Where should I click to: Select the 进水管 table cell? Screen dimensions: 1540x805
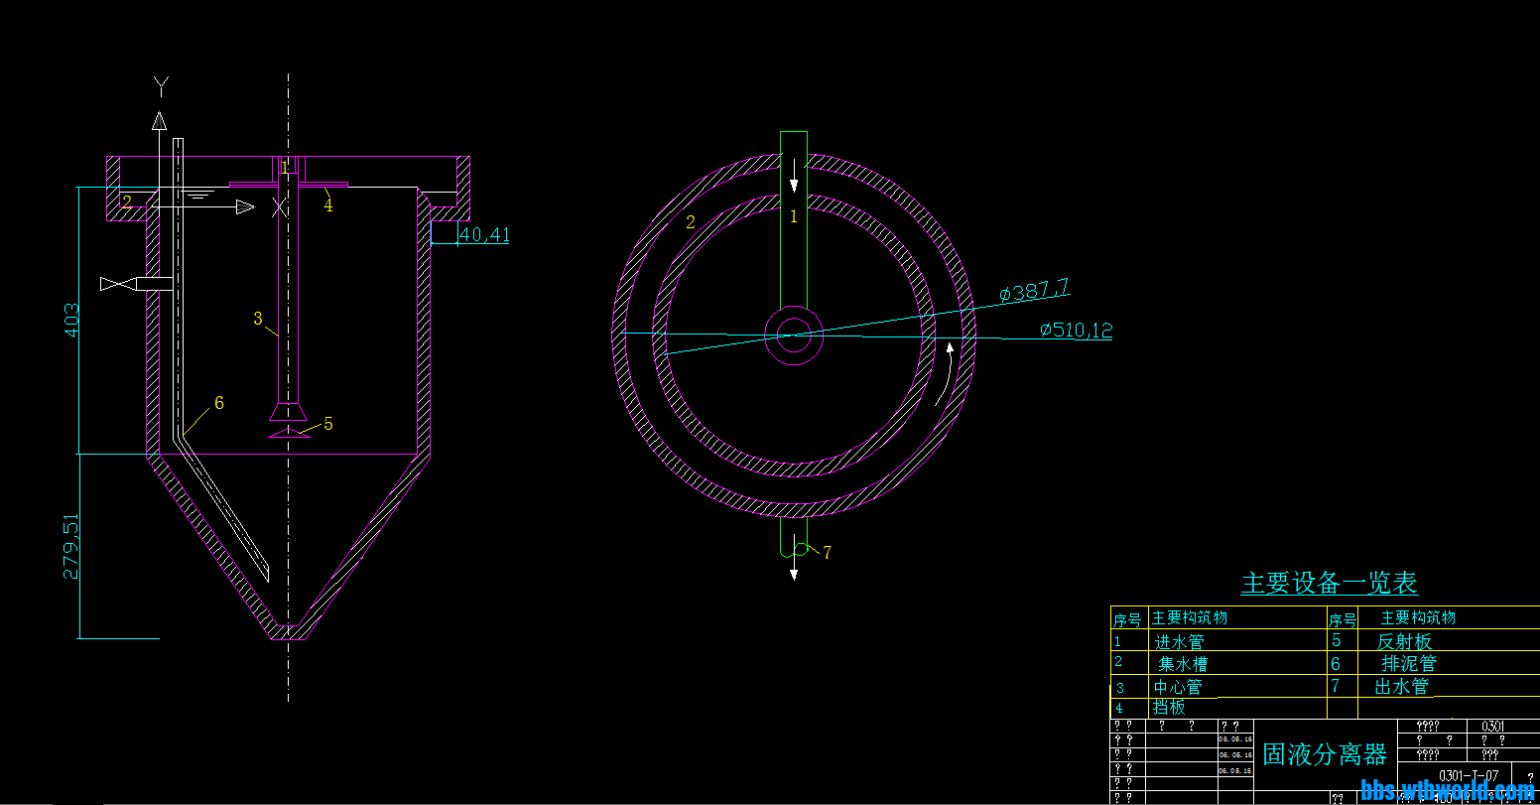click(1179, 642)
